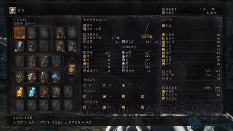Select the empty head armor slot

pyautogui.click(x=20, y=61)
